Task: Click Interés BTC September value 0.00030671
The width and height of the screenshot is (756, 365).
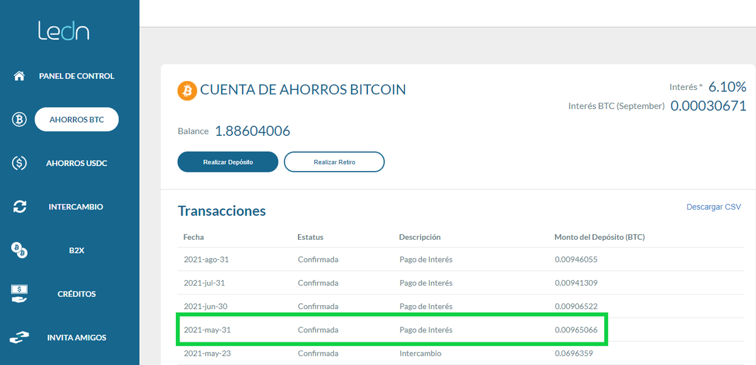Action: point(708,106)
